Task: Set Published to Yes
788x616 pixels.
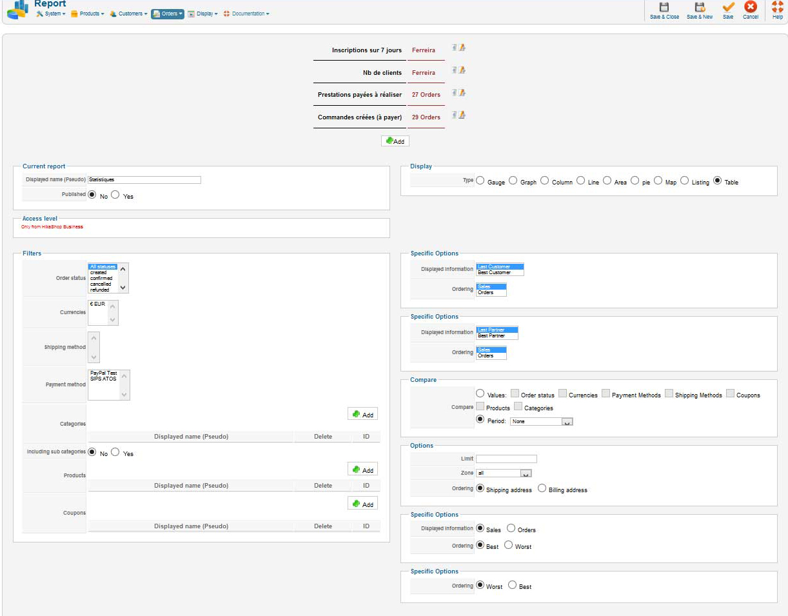Action: [x=115, y=195]
